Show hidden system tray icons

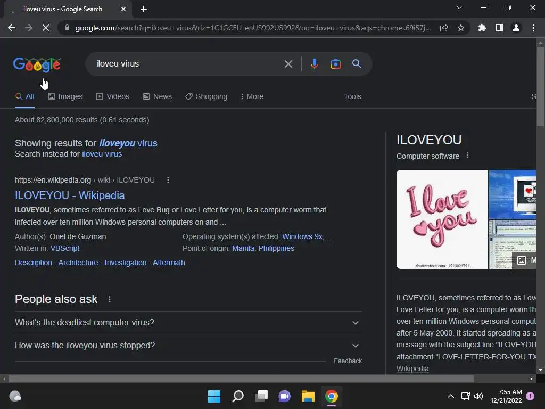450,396
